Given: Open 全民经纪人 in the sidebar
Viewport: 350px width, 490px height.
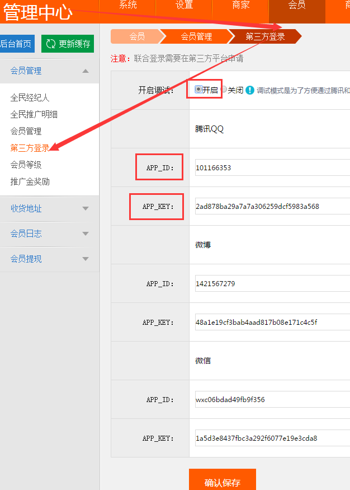Looking at the screenshot, I should pos(30,98).
